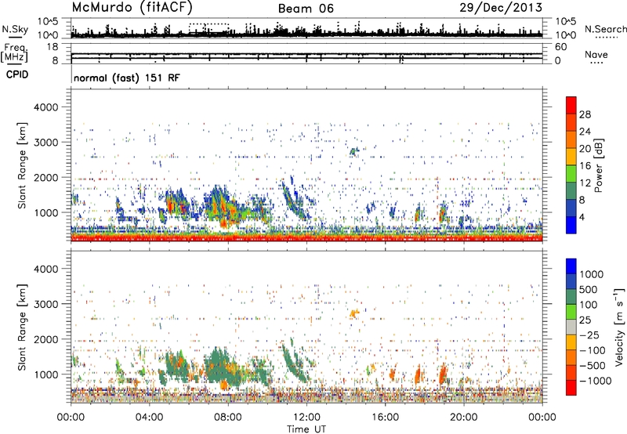Viewport: 627px width, 434px height.
Task: Click the red bottom of the velocity colorbar
Action: pyautogui.click(x=571, y=388)
